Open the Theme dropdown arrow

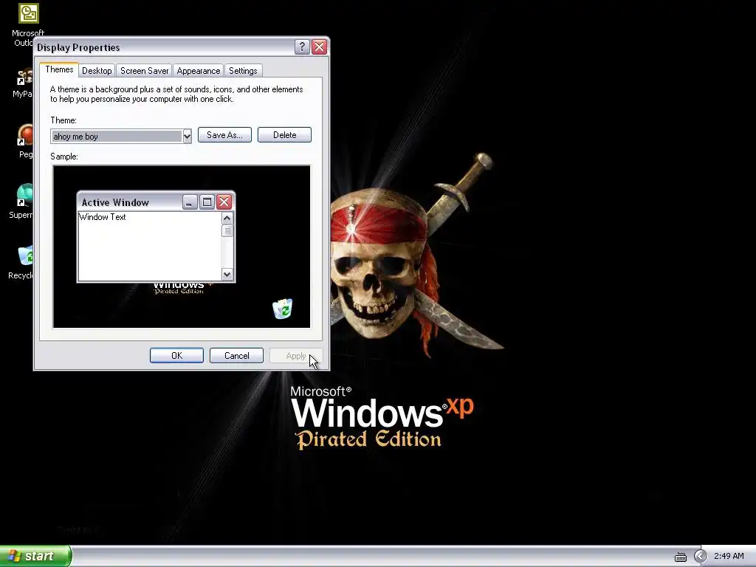[x=187, y=137]
